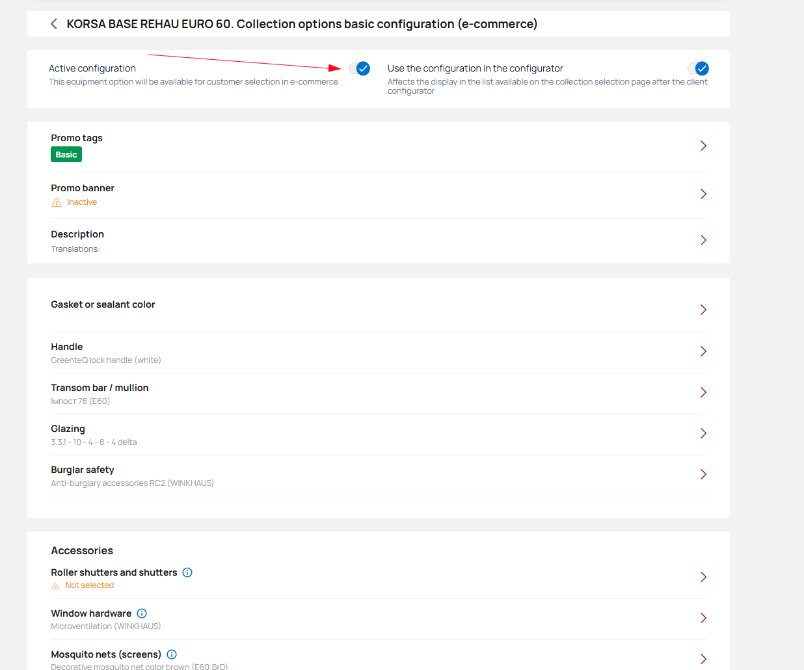
Task: Open the Glazing row chevron
Action: coord(703,433)
